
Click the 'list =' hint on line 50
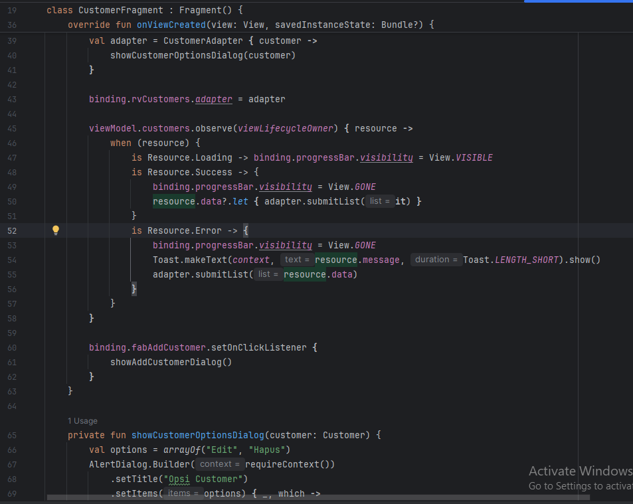[x=379, y=201]
